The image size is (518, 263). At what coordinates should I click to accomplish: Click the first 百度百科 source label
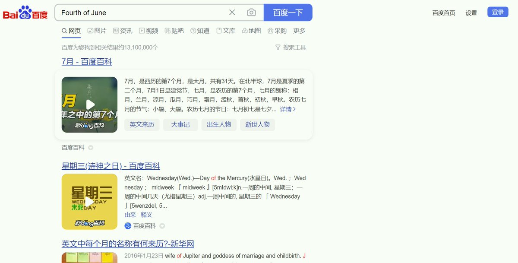[73, 148]
